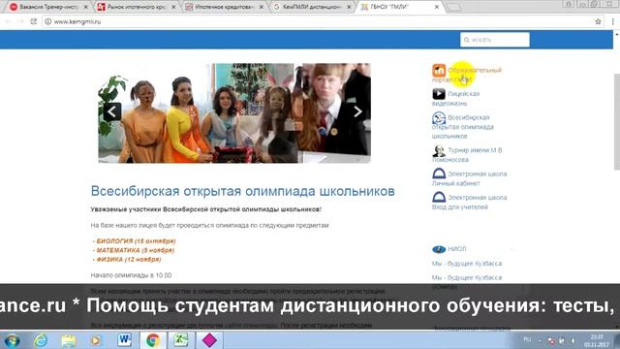Click the 'Электронная школа Вход для учителей' icon

pos(439,197)
